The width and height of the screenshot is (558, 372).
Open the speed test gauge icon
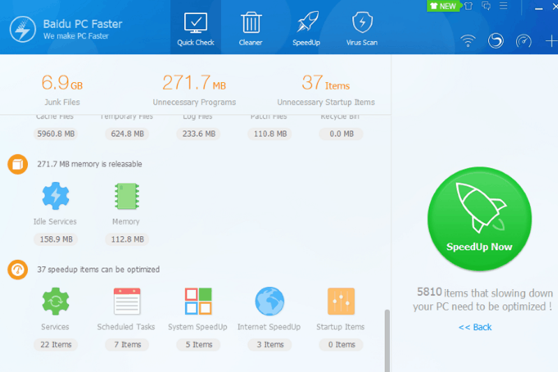tap(524, 41)
